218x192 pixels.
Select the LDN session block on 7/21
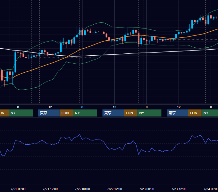click(x=66, y=113)
